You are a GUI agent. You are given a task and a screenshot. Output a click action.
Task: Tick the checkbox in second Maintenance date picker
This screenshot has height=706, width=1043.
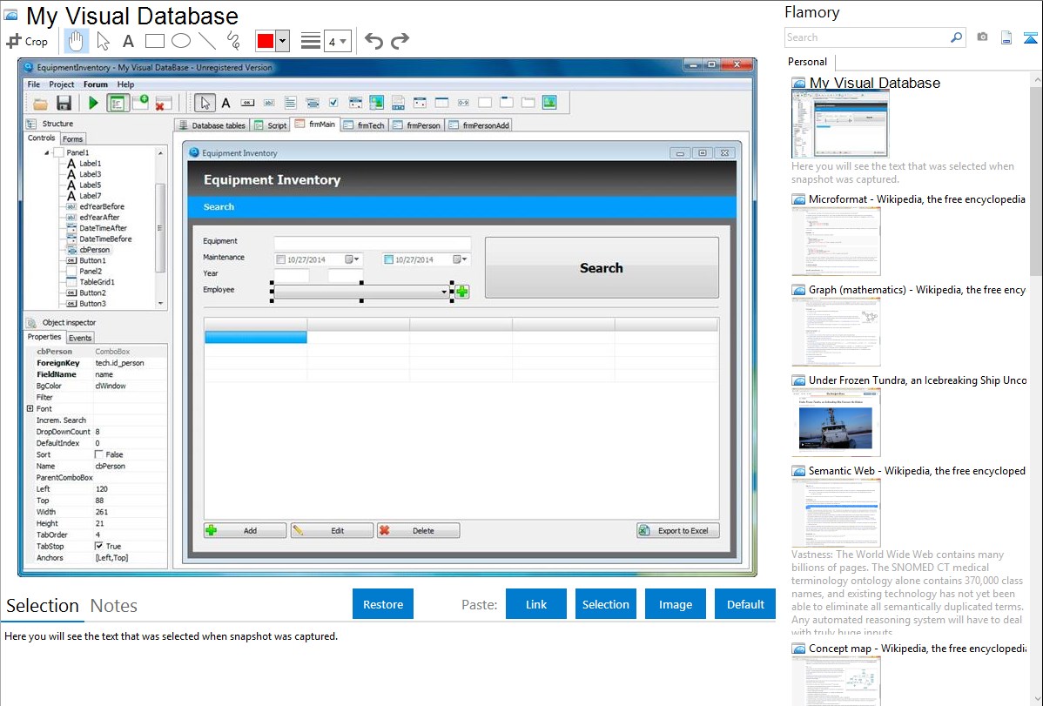pos(388,260)
